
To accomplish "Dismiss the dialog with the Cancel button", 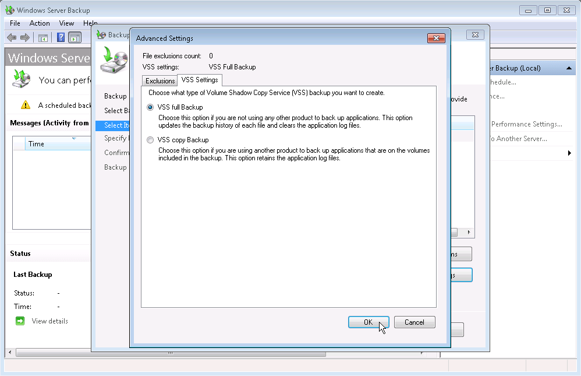I will coord(414,322).
